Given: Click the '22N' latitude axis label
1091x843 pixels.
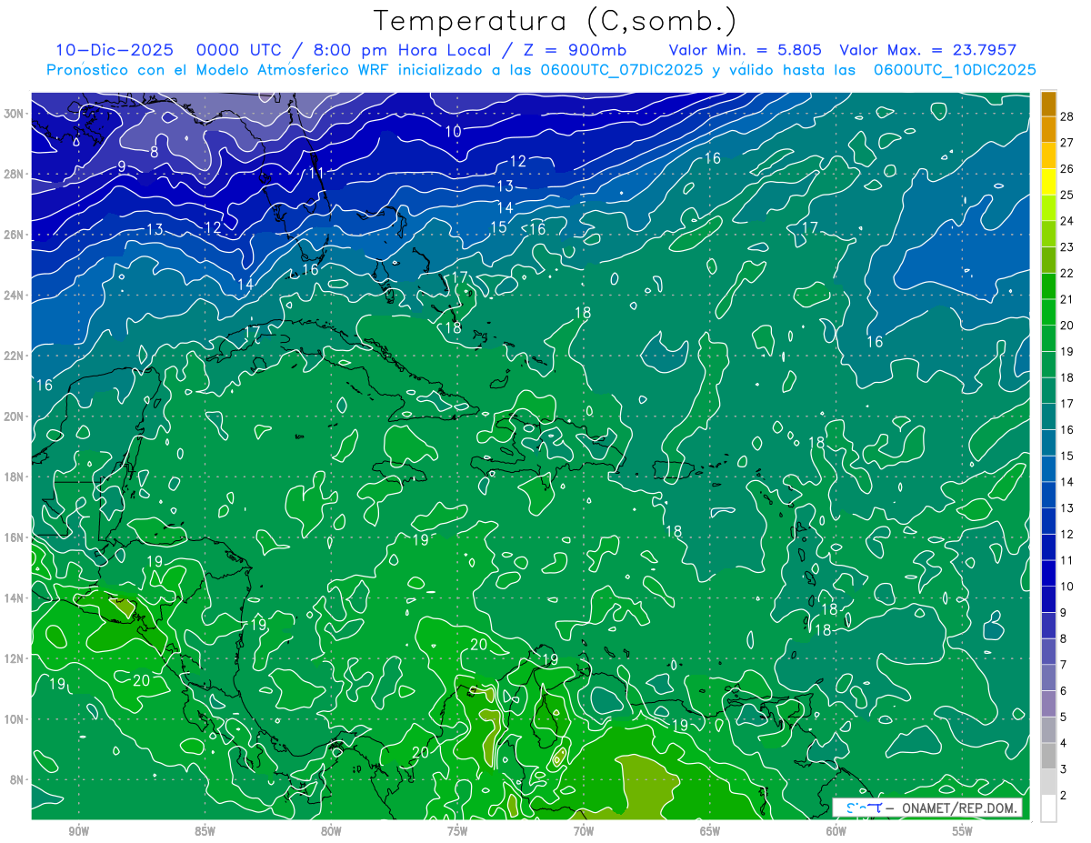Looking at the screenshot, I should (14, 356).
